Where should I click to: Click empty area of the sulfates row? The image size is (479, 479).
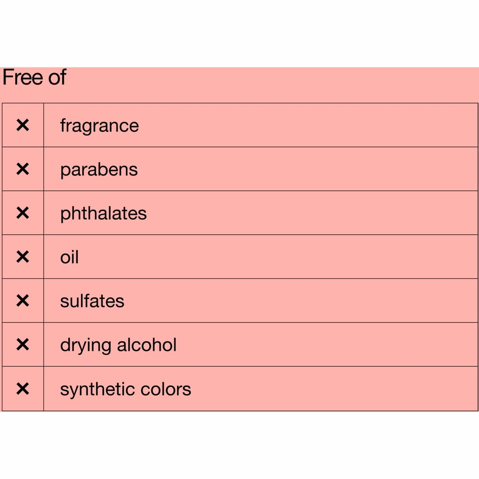tap(299, 301)
